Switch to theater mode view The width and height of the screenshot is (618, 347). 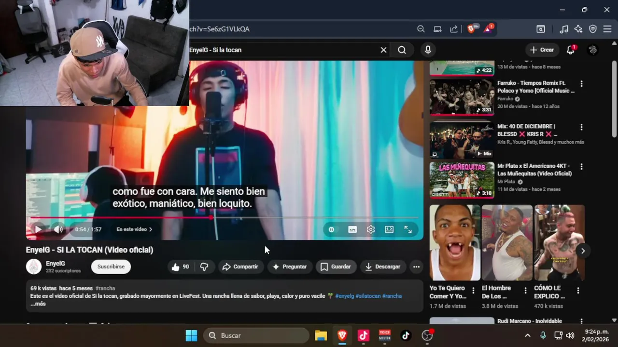coord(389,229)
